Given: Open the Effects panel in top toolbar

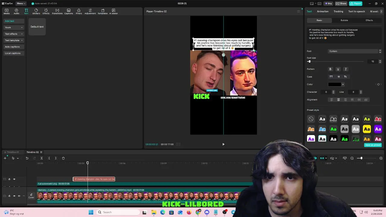Looking at the screenshot, I should [x=46, y=11].
